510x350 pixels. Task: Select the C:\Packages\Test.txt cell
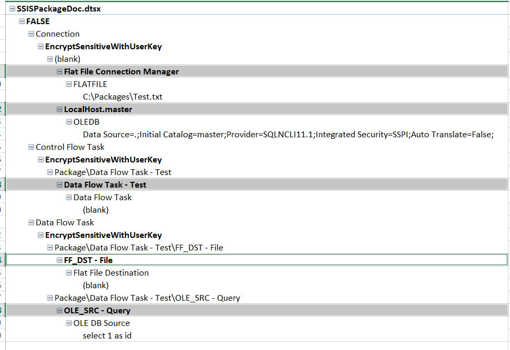coord(126,97)
